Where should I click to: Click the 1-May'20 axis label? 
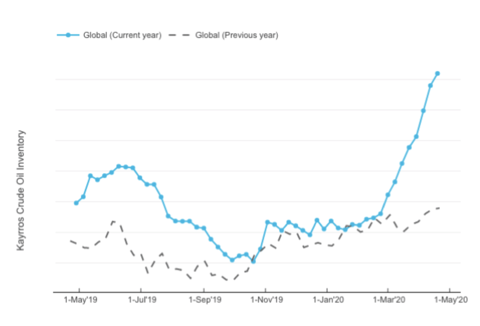coord(449,300)
